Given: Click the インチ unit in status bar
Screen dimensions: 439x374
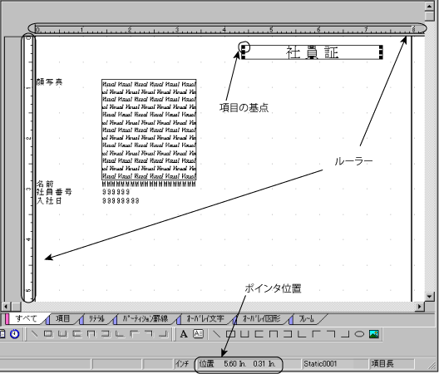Looking at the screenshot, I should (182, 364).
